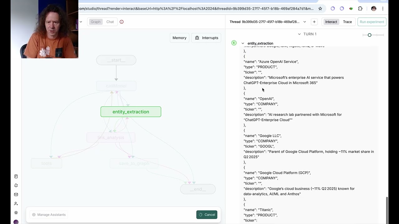Select the tools graph node
Screen dimensions: 399x224
[46, 163]
